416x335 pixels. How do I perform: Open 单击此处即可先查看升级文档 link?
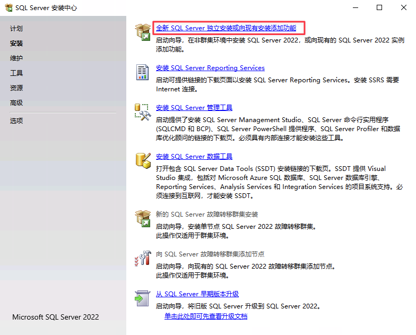click(x=206, y=316)
